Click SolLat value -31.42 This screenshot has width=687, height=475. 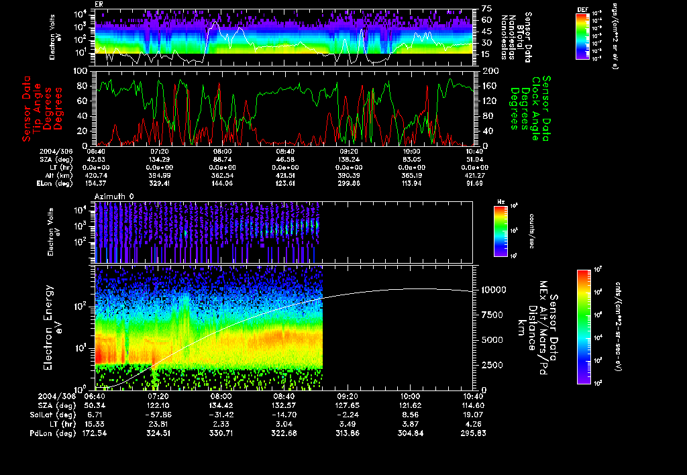(221, 415)
